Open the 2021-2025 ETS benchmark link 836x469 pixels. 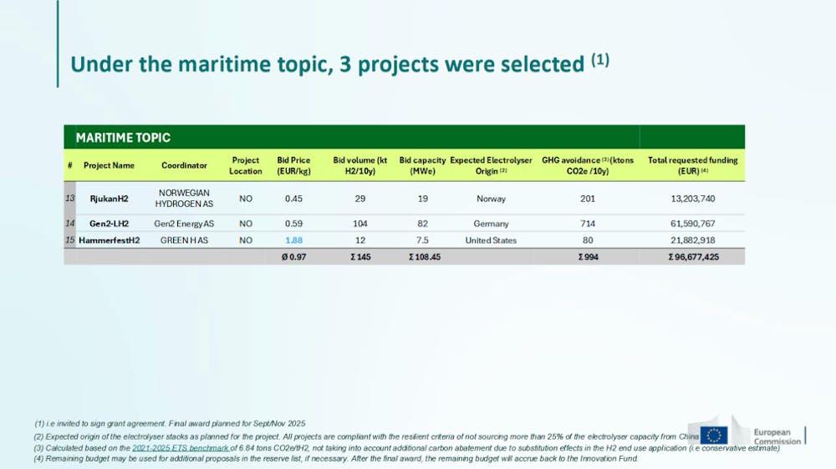181,448
